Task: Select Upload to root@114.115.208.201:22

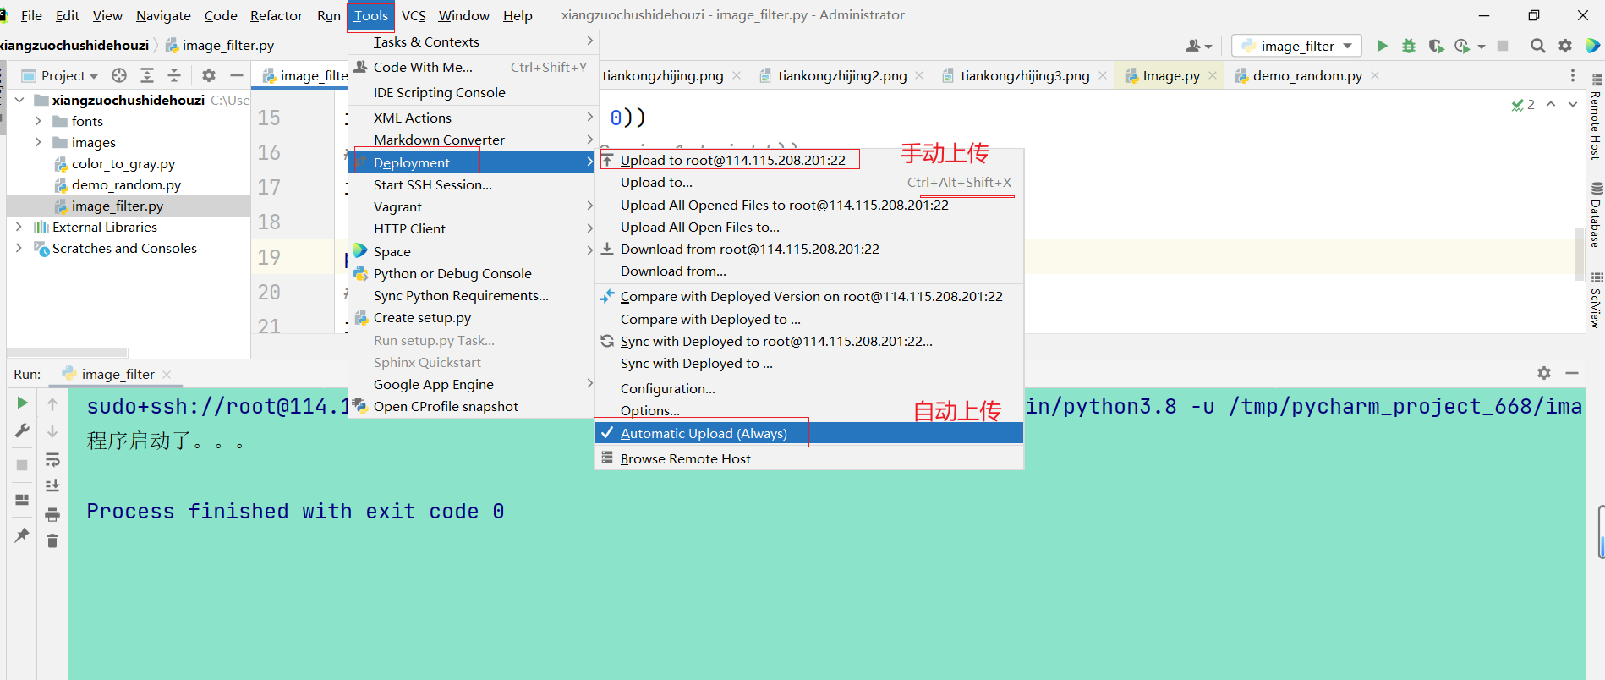Action: [x=809, y=160]
